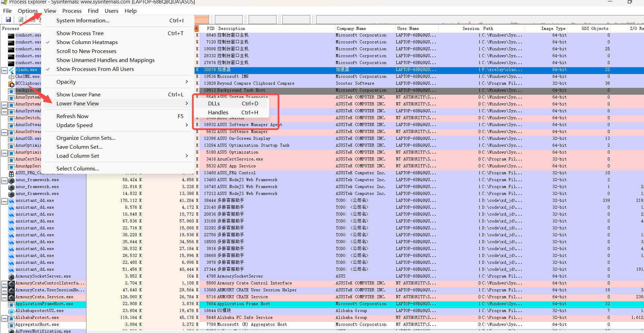Click the assistant_dd icon for PID 27344
Viewport: 644px width, 333px height.
pyautogui.click(x=11, y=270)
